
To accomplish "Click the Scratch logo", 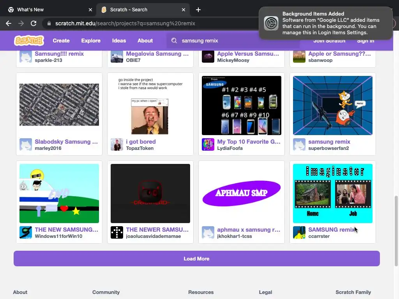I will coord(29,40).
